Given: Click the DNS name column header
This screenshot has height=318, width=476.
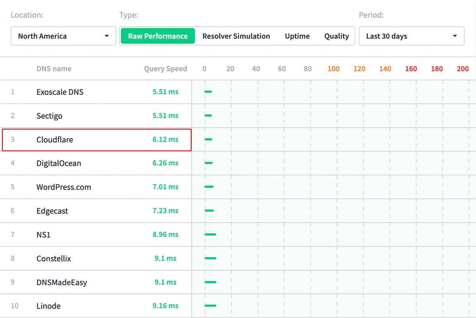Looking at the screenshot, I should 54,69.
